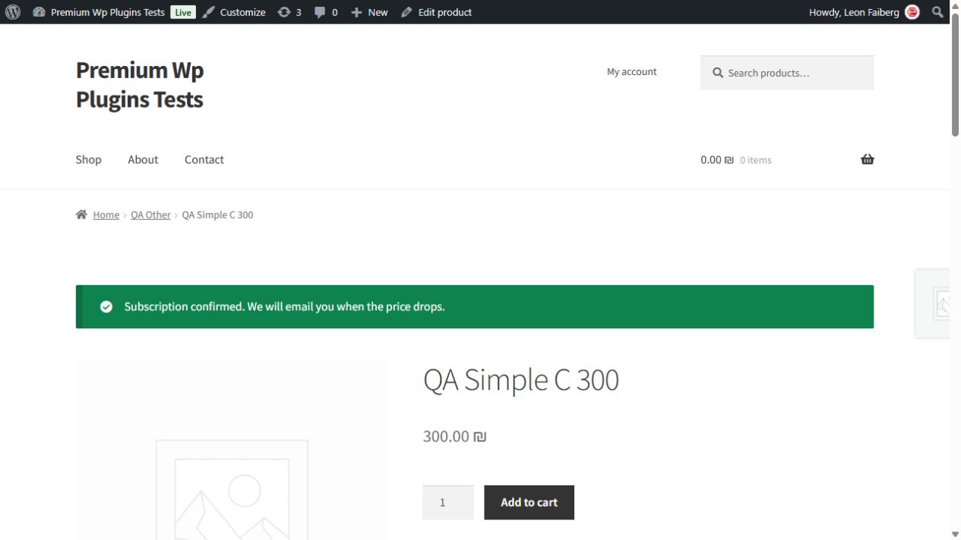This screenshot has width=961, height=540.
Task: Click the breadcrumb home icon
Action: [81, 215]
